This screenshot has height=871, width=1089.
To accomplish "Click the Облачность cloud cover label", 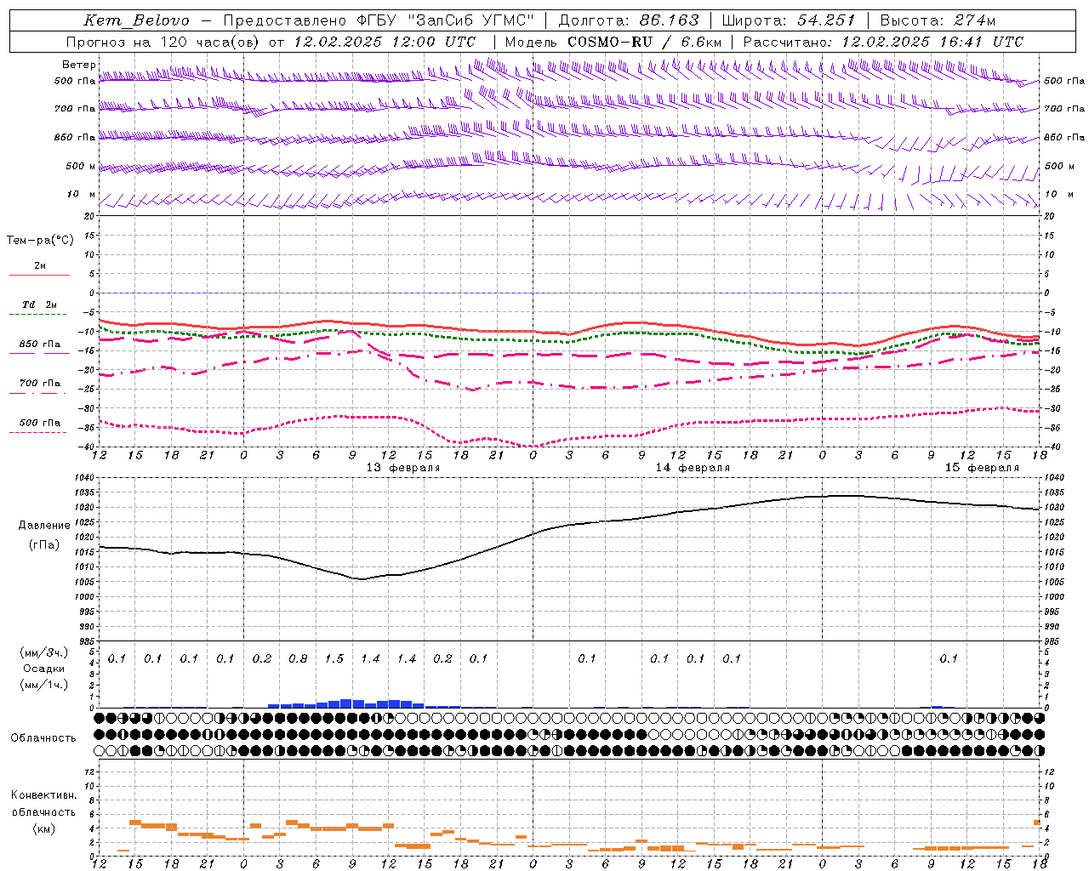I will click(43, 738).
